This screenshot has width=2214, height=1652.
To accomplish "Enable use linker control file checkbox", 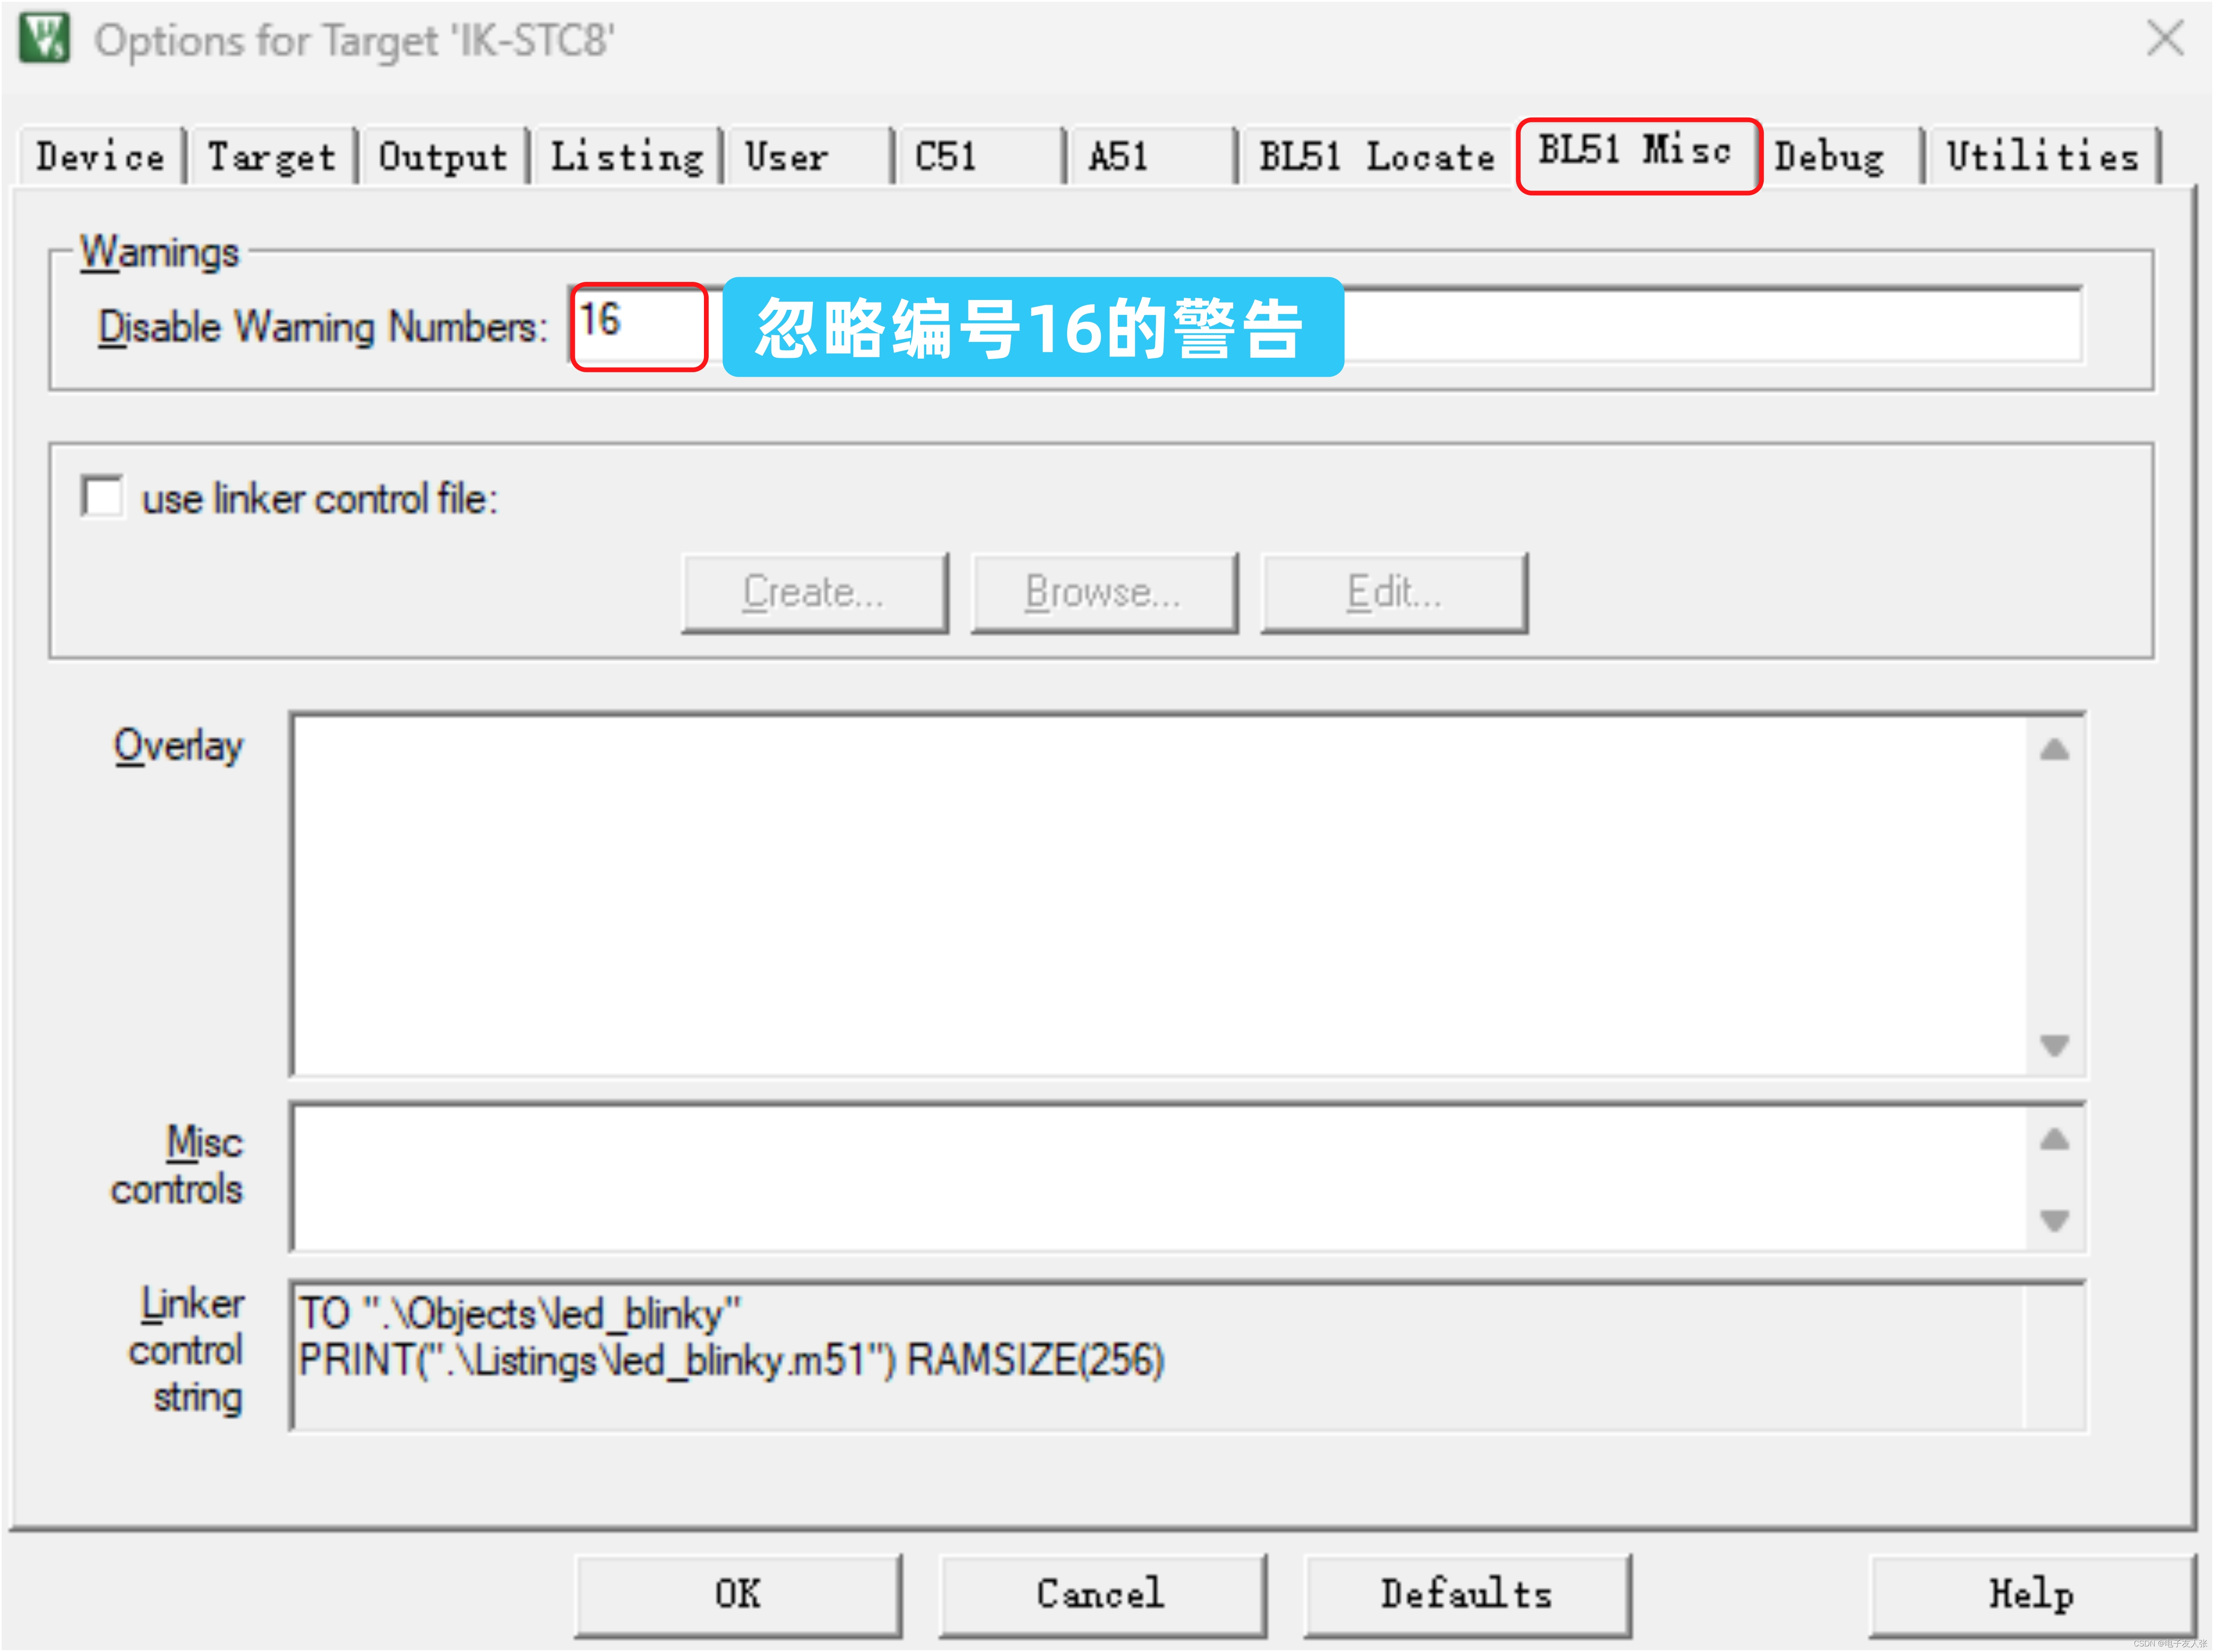I will point(103,497).
